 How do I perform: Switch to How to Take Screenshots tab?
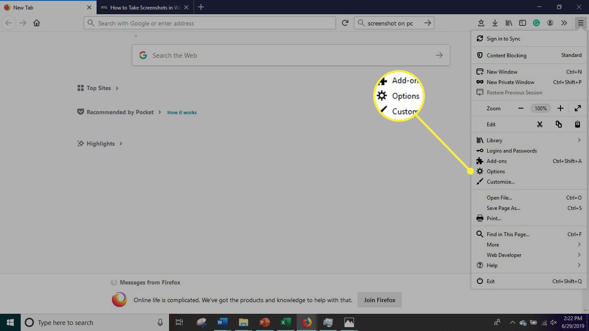point(144,7)
